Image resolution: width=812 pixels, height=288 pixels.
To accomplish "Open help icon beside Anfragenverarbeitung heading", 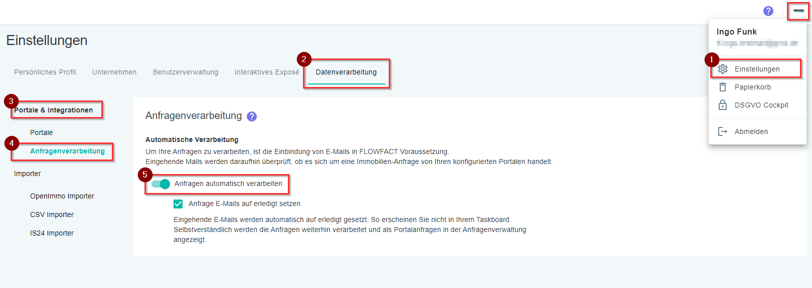I will point(252,116).
